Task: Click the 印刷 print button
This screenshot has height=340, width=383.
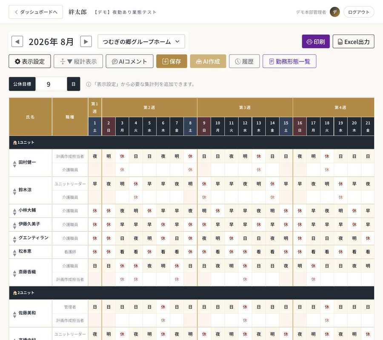Action: (316, 41)
